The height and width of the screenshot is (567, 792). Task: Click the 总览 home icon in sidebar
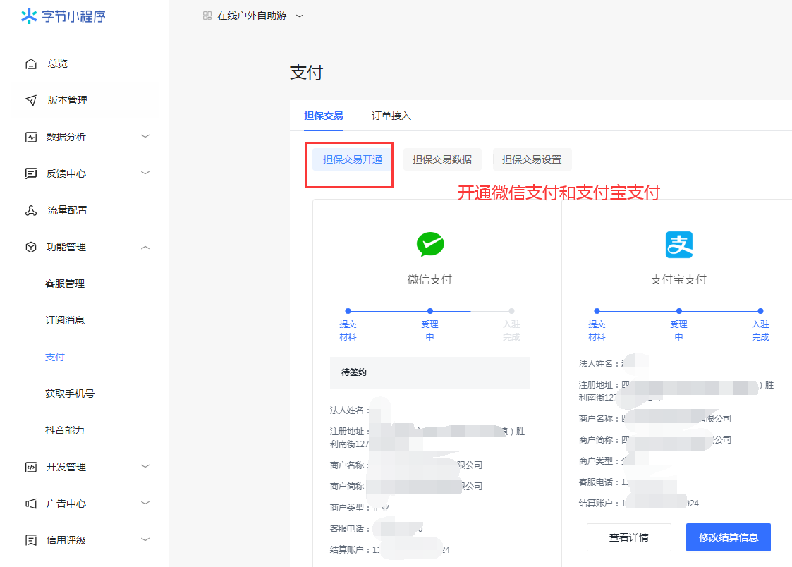(31, 63)
